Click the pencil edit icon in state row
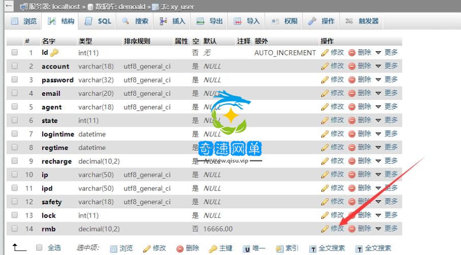Viewport: 461px width, 255px height. tap(325, 121)
